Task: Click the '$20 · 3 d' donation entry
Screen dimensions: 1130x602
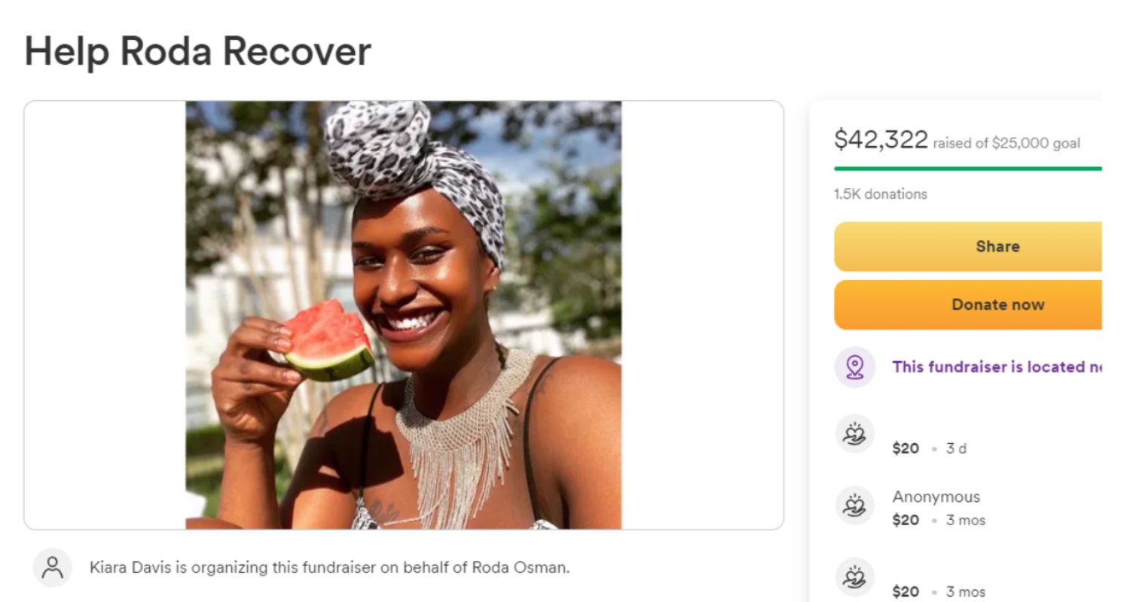Action: click(x=928, y=448)
